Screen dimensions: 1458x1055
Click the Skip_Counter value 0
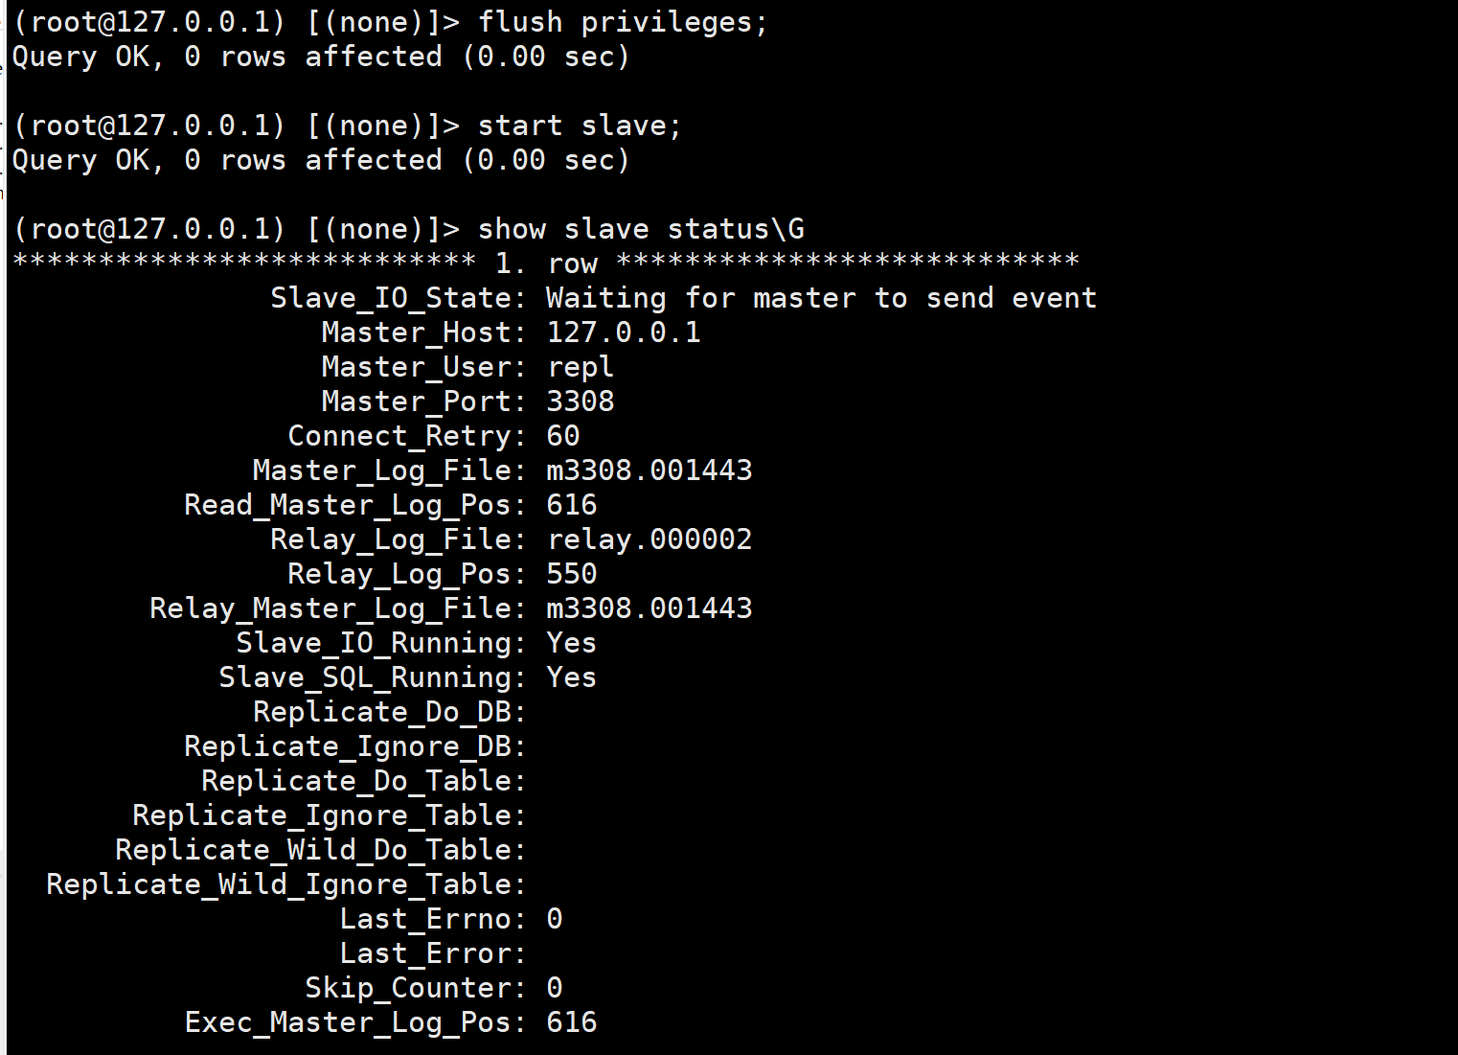coord(554,988)
